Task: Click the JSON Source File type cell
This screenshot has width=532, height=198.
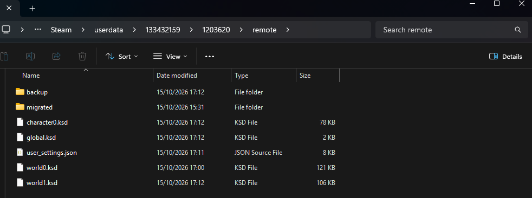Action: [258, 153]
